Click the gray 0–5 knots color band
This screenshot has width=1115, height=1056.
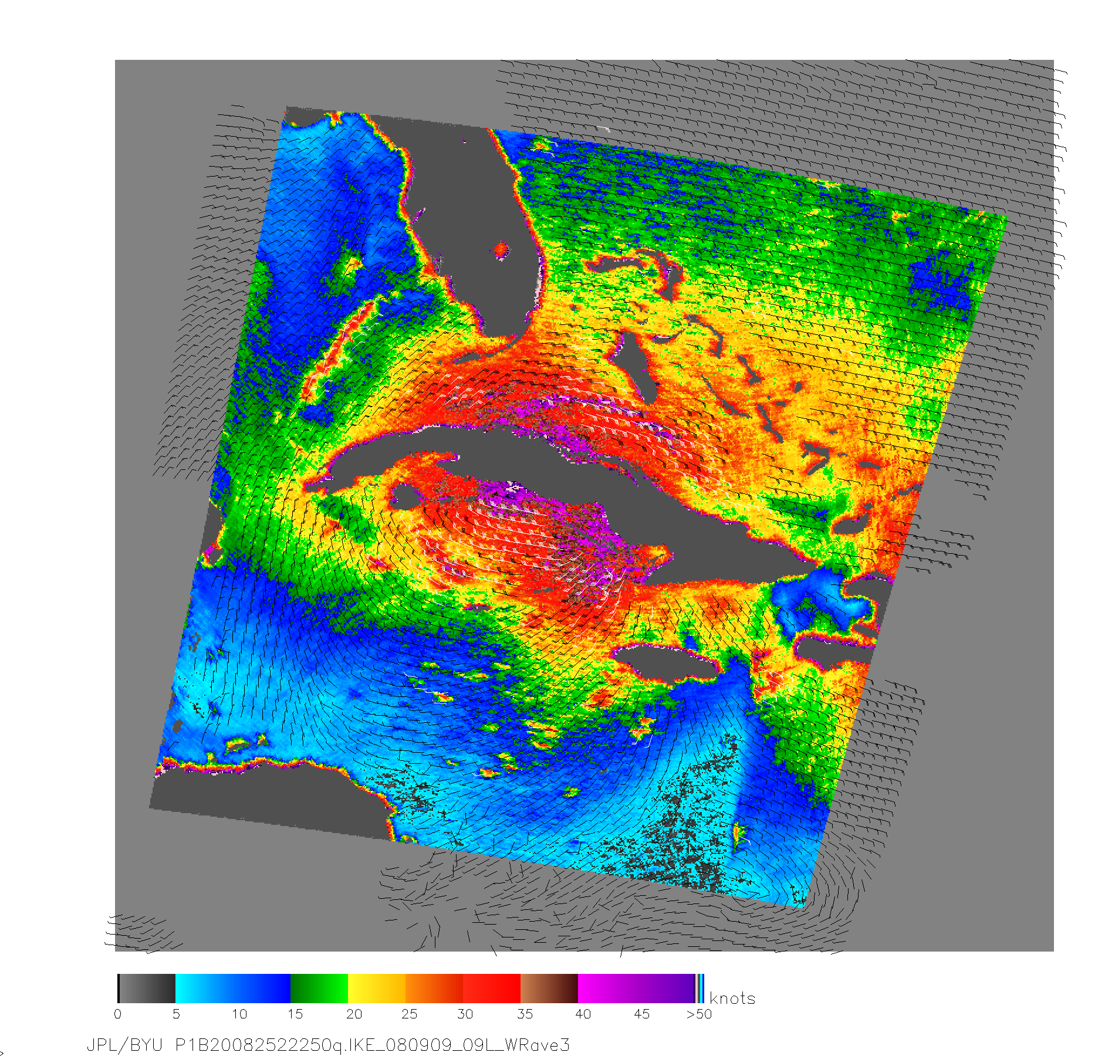point(147,989)
